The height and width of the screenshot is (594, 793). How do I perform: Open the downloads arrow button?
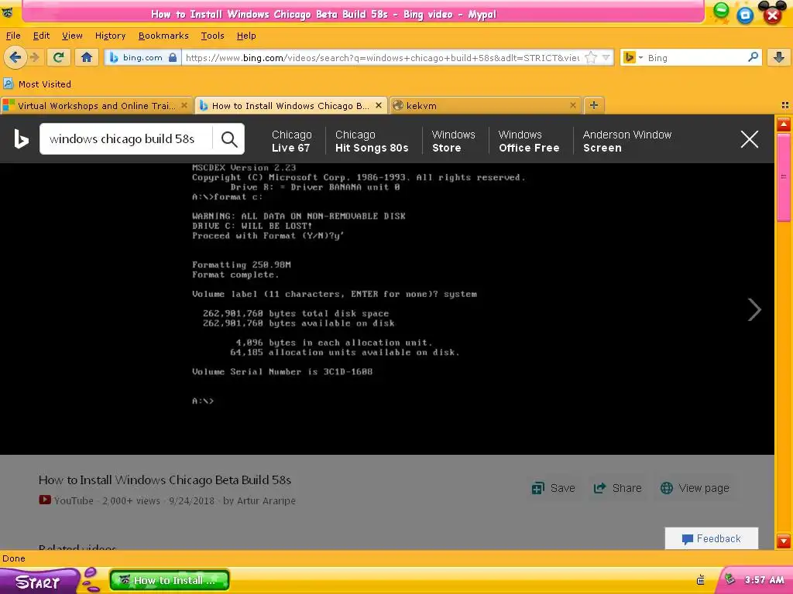pyautogui.click(x=779, y=57)
